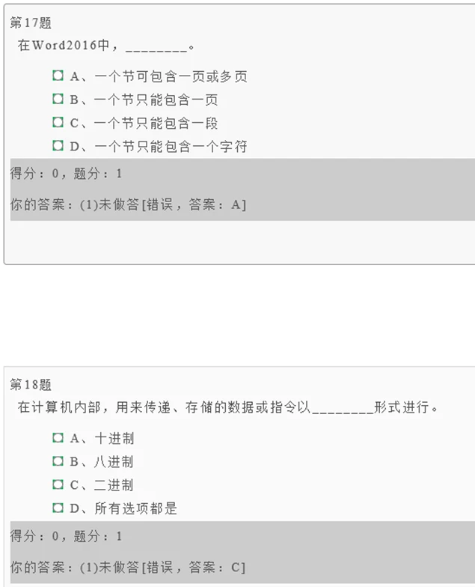475x587 pixels.
Task: Click the "第18题" question heading
Action: tap(31, 385)
